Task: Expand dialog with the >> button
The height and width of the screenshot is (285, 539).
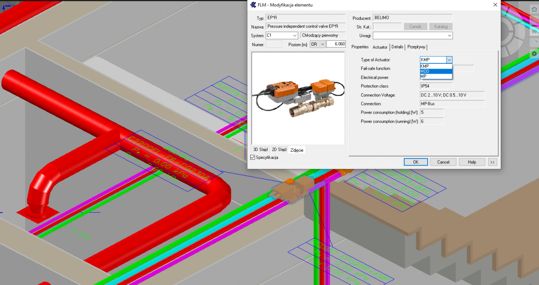Action: (492, 162)
